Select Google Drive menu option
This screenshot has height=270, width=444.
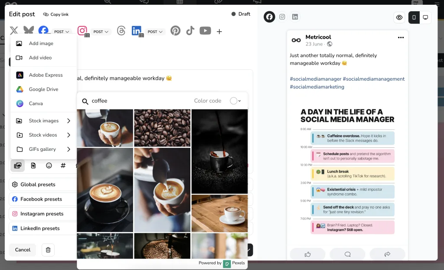[43, 89]
